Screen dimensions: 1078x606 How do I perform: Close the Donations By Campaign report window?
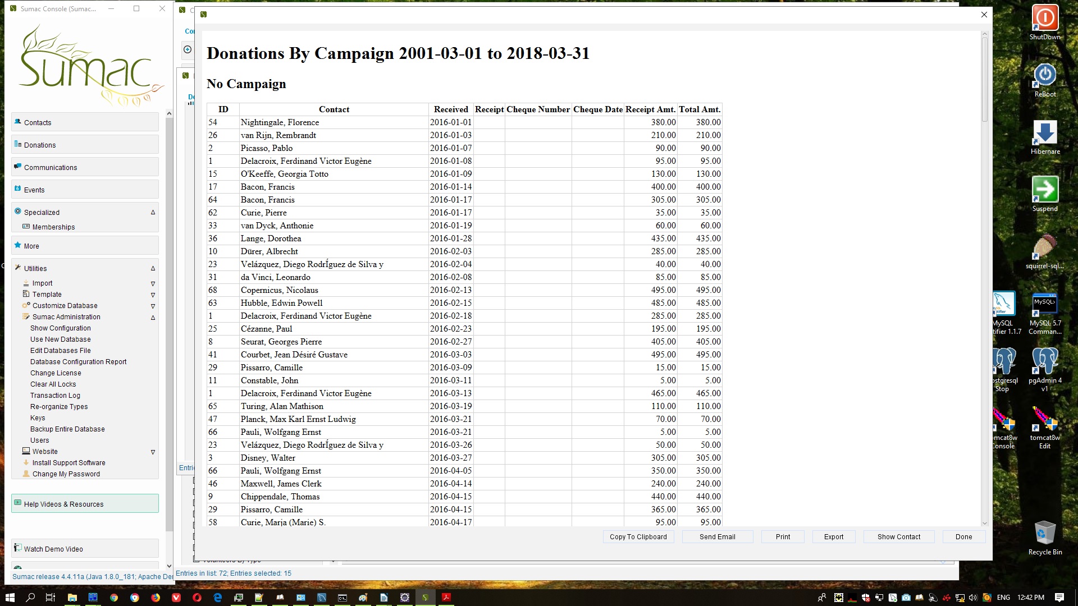984,15
